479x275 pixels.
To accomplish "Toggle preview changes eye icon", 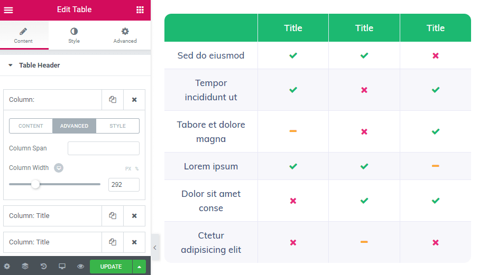I will tap(80, 266).
